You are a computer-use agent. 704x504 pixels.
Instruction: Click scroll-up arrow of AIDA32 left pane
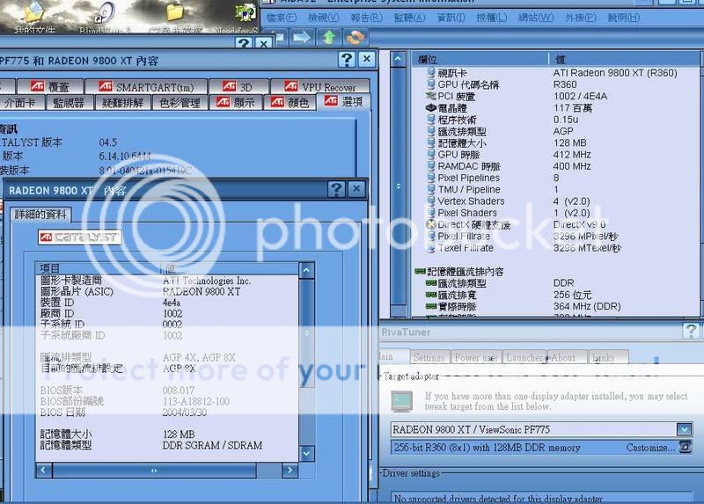[x=399, y=59]
